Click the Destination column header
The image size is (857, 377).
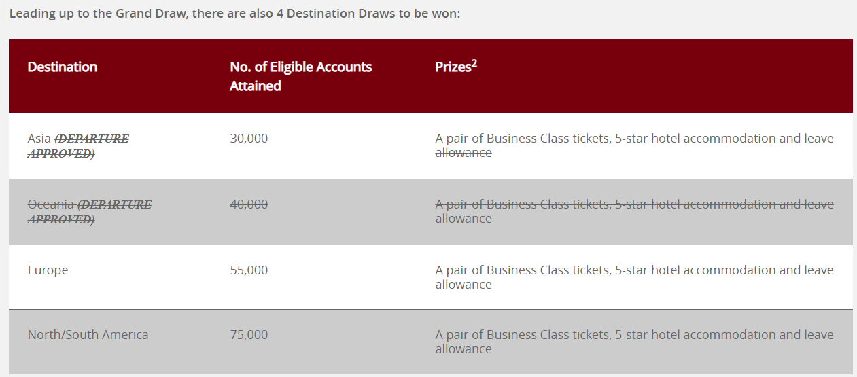coord(63,67)
